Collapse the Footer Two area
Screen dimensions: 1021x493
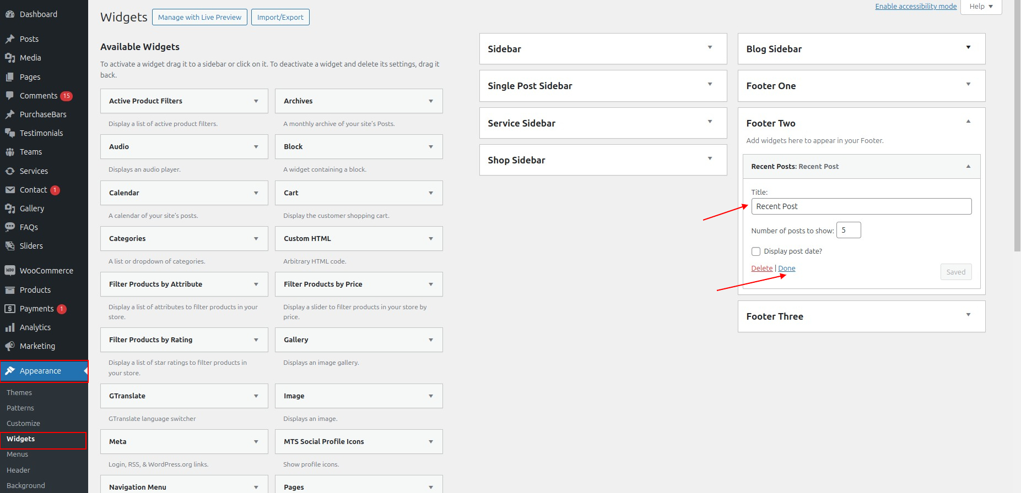tap(968, 122)
